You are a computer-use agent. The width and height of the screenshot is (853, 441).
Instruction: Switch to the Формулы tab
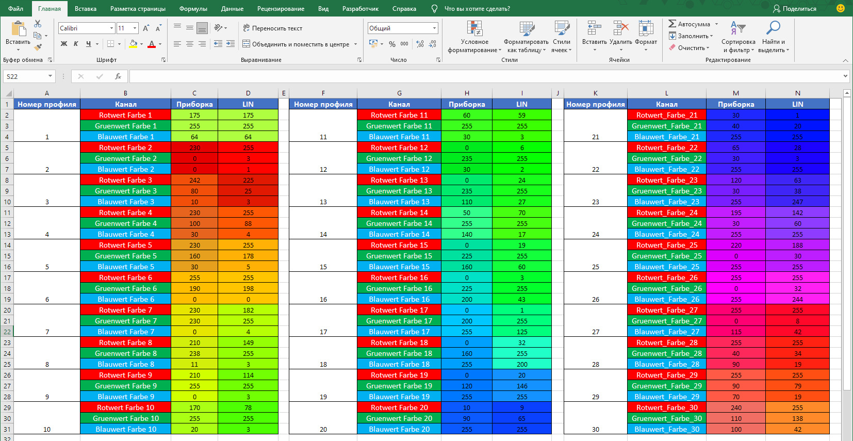click(x=193, y=8)
